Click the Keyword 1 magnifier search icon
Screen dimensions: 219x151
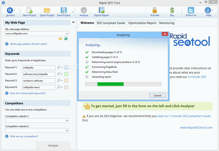point(59,67)
